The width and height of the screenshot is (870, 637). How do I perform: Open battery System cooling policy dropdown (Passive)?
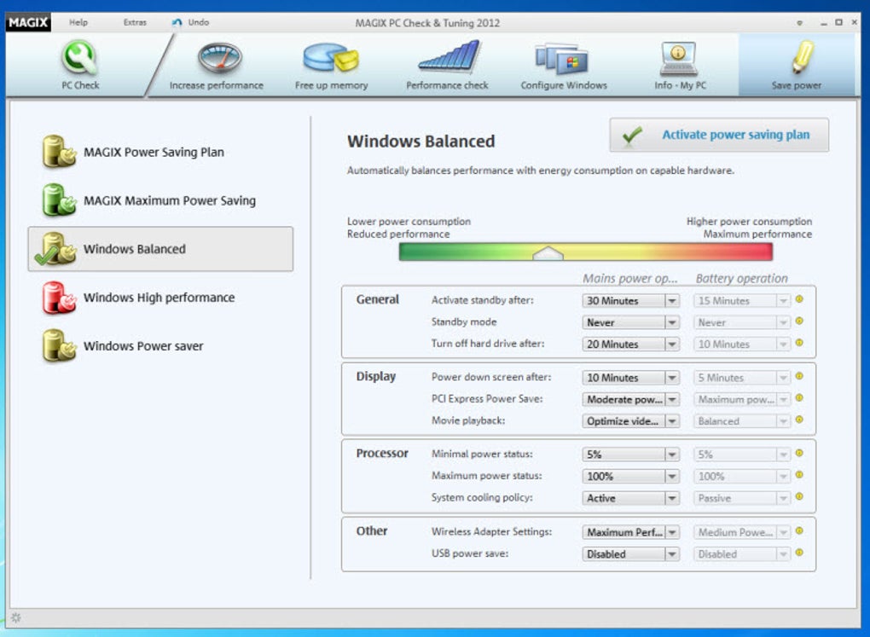click(742, 498)
